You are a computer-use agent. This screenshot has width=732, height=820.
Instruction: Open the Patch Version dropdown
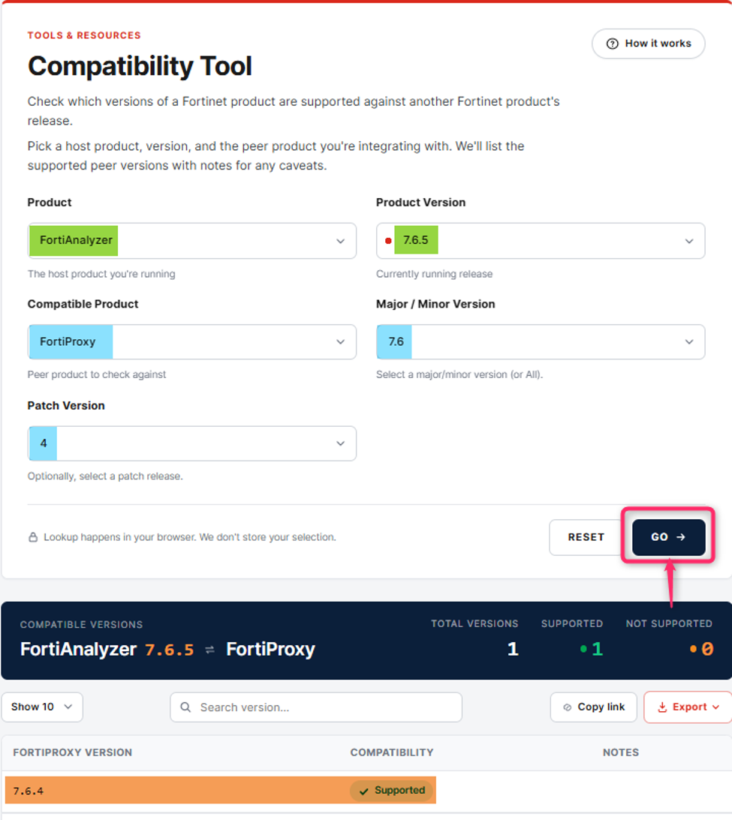pos(192,443)
